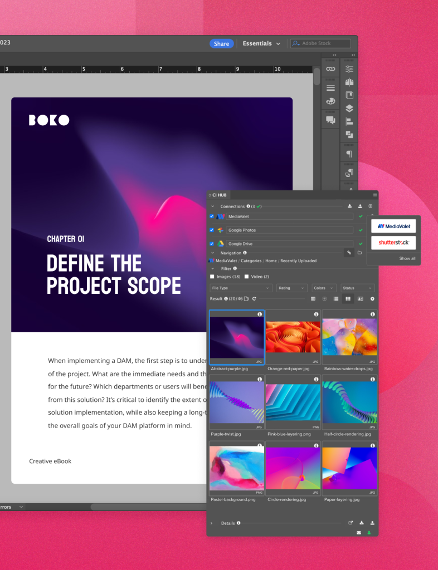The image size is (438, 570).
Task: Click the folder icon in Navigation row
Action: (x=360, y=253)
